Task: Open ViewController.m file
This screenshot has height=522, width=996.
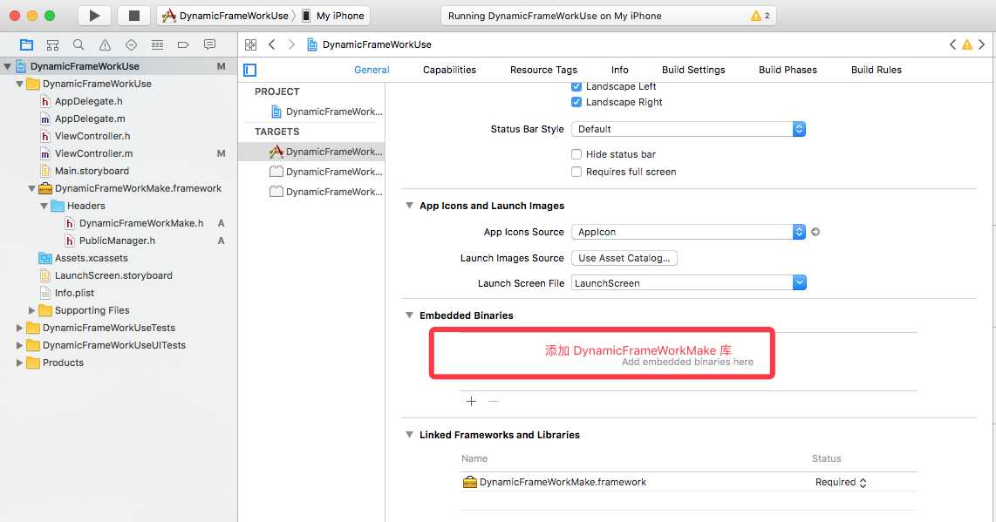Action: [x=86, y=153]
